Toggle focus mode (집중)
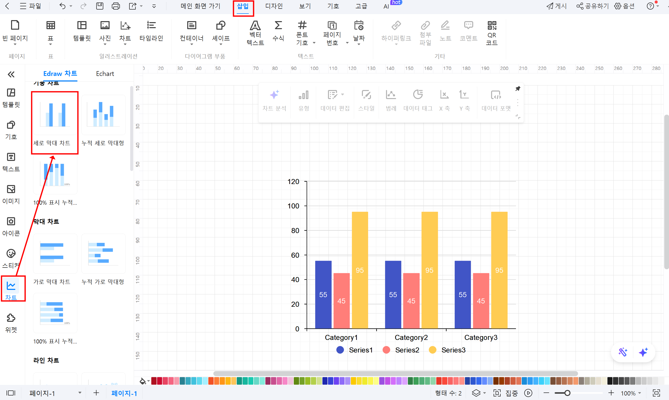Screen dimensions: 669x400 click(x=506, y=393)
